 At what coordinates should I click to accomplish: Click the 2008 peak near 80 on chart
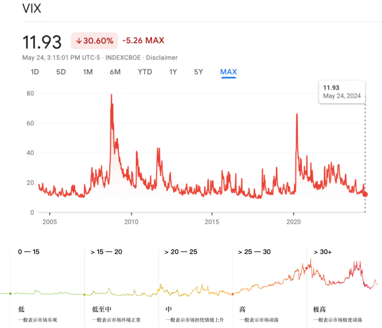(112, 95)
